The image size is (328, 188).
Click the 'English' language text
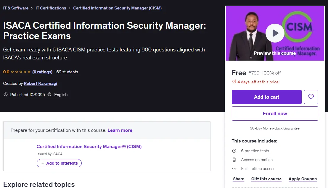point(61,95)
